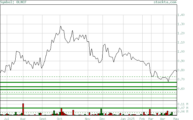Click the Nov month label
Viewport: 193px width, 120px height.
coord(88,119)
